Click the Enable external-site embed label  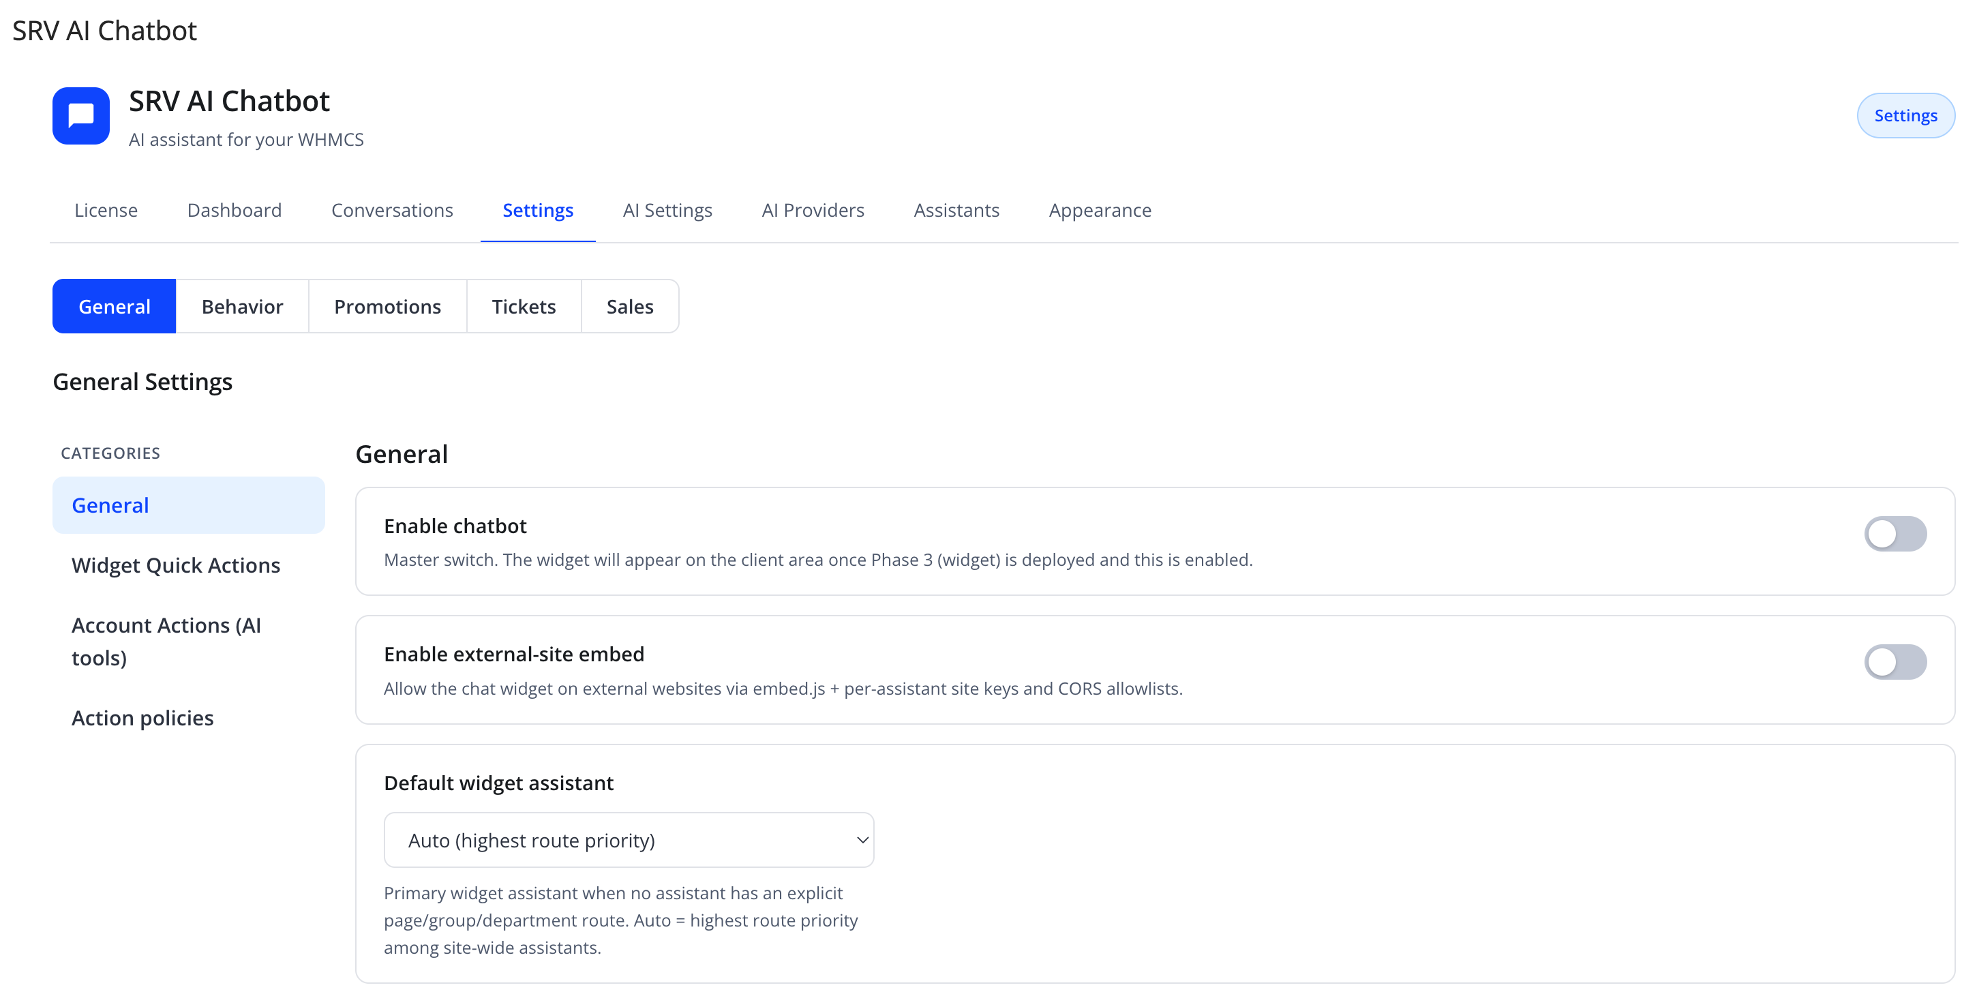tap(514, 654)
